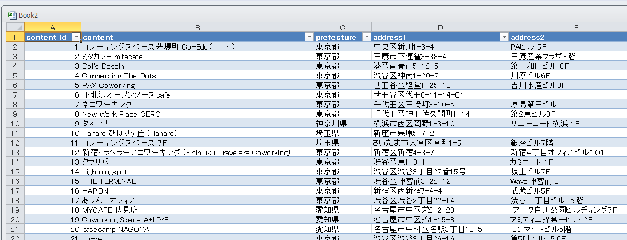
Task: Select column D header
Action: coord(440,28)
